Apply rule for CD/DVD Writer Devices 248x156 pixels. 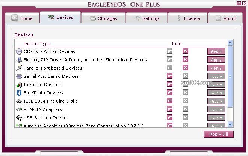tap(216, 51)
